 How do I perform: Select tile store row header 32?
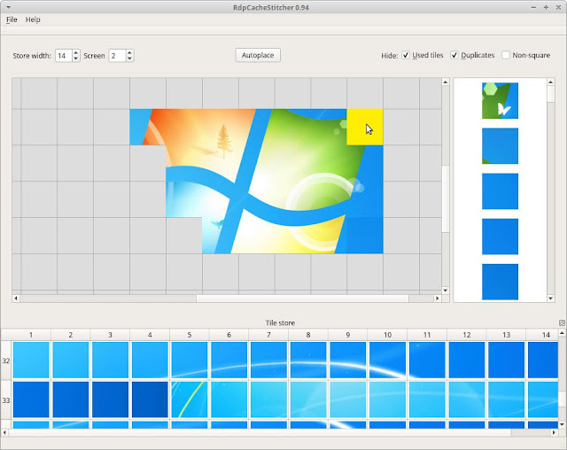coord(6,361)
